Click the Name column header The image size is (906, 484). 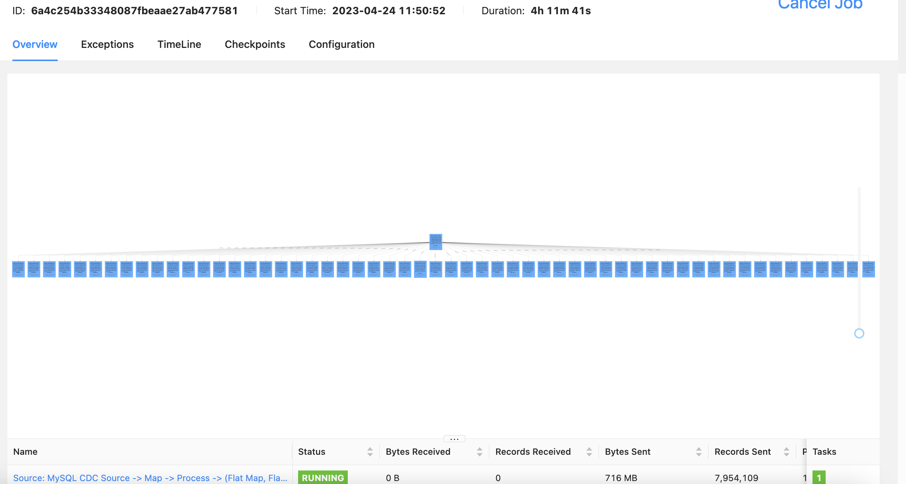click(26, 452)
